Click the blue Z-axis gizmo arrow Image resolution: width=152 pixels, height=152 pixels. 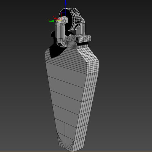tap(65, 2)
